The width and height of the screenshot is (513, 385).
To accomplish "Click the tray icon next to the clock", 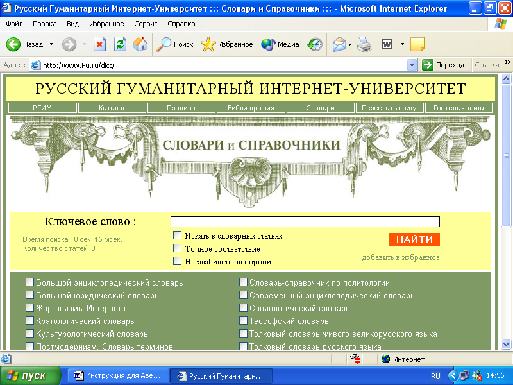I will [x=477, y=375].
